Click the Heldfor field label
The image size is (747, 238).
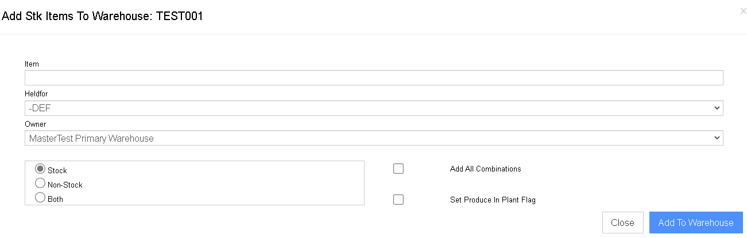coord(36,93)
